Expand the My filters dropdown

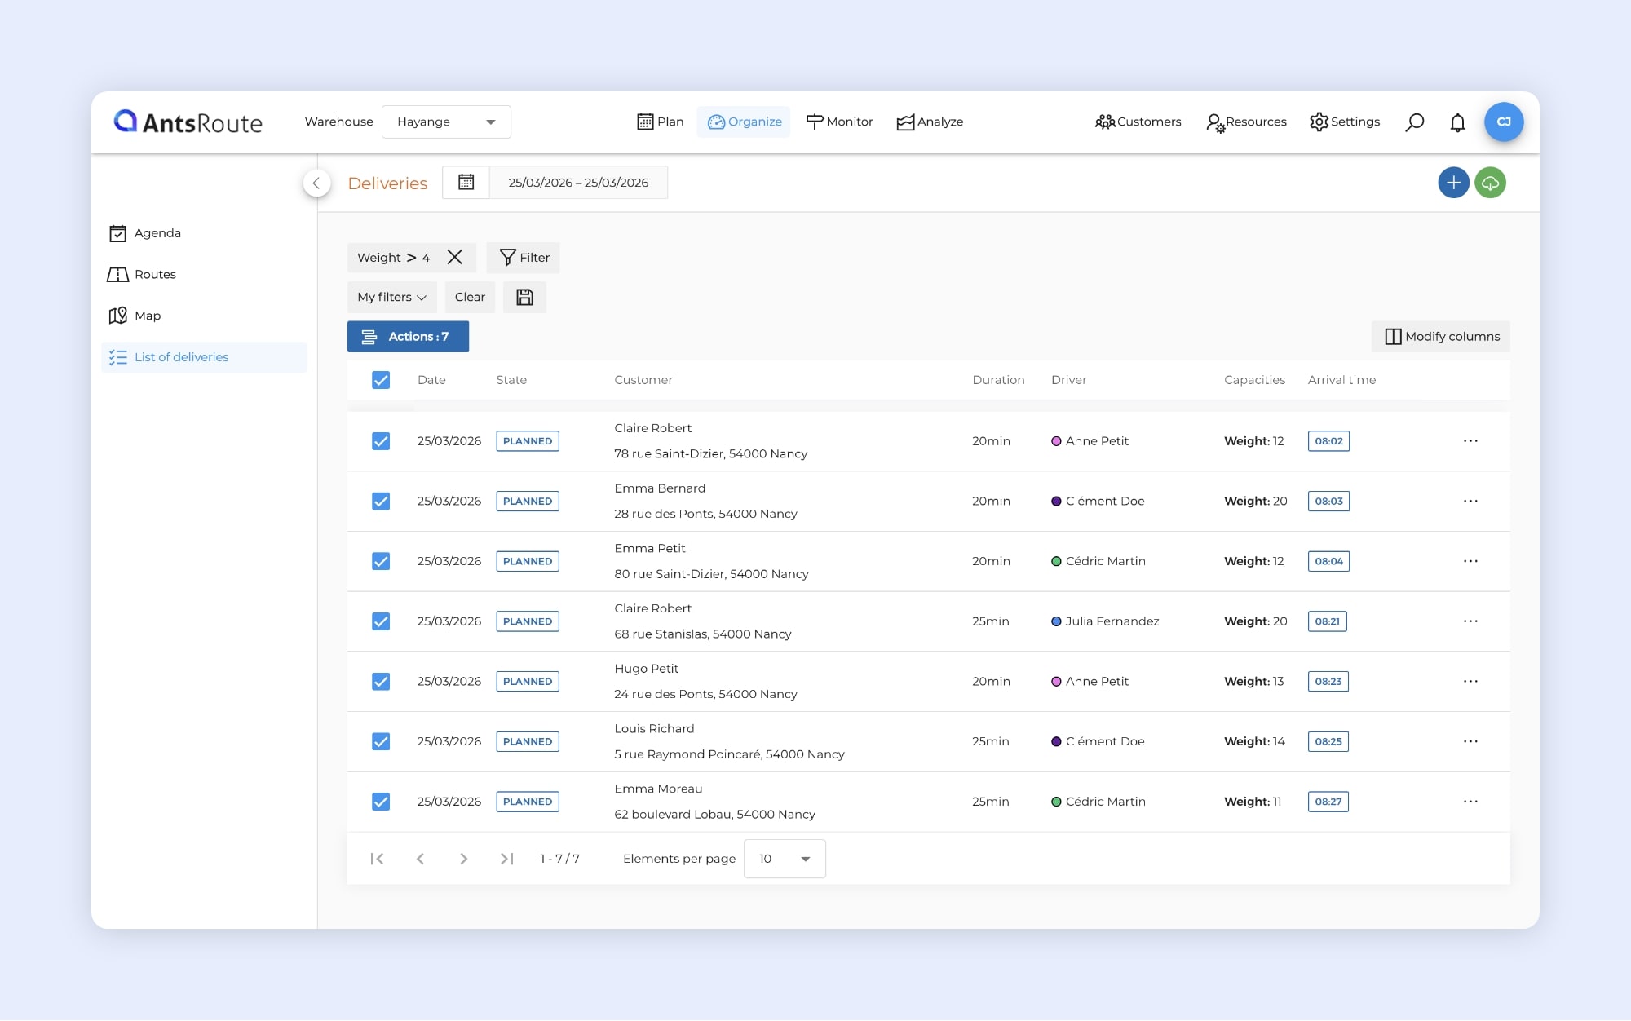[391, 297]
